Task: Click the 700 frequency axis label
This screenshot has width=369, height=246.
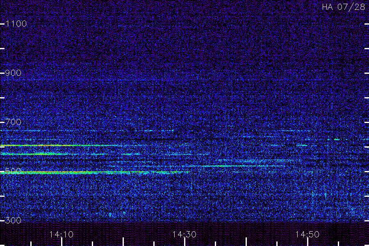Action: point(13,122)
